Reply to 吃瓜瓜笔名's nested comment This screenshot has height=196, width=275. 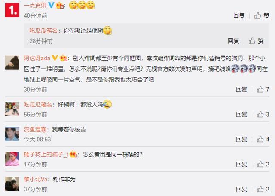[x=233, y=41]
